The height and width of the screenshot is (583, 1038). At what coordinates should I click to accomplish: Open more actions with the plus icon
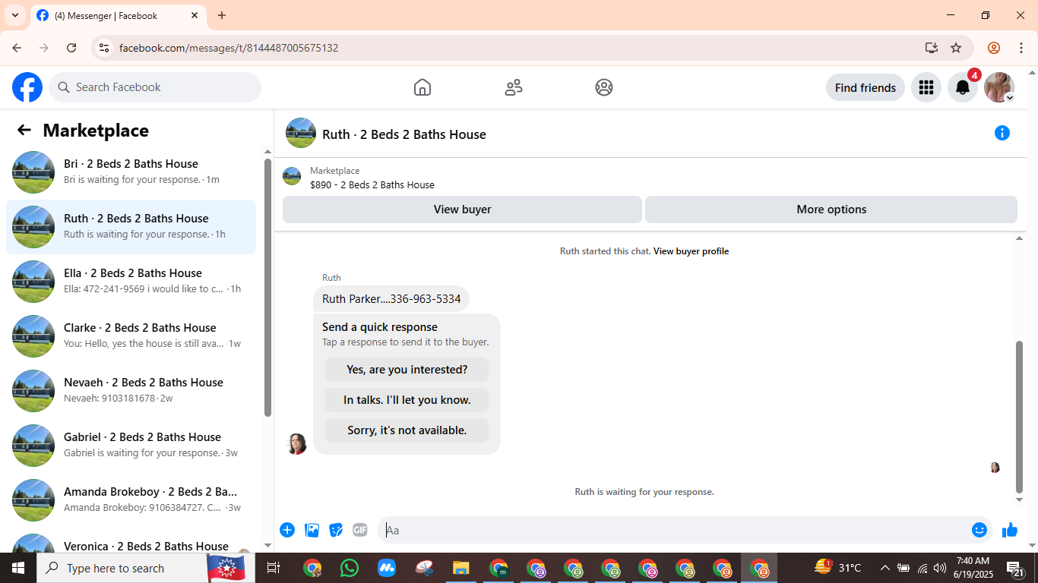[287, 530]
